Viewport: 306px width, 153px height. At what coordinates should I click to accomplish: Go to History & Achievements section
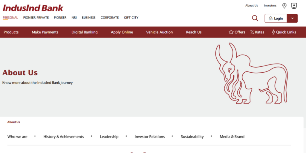tap(64, 137)
